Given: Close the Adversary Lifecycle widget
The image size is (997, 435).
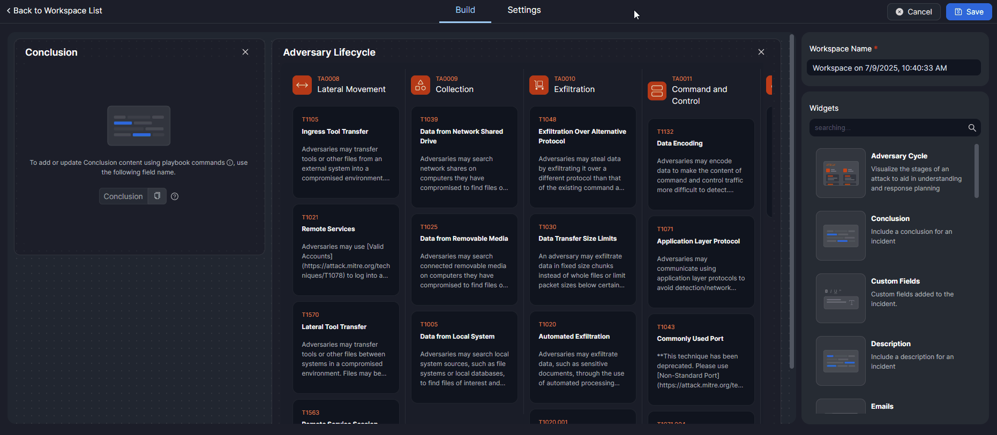Looking at the screenshot, I should click(x=761, y=52).
